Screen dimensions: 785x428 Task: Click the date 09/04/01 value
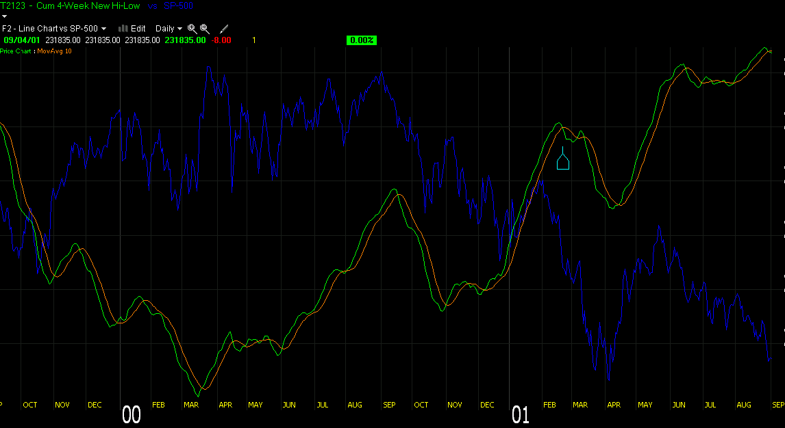[x=21, y=40]
